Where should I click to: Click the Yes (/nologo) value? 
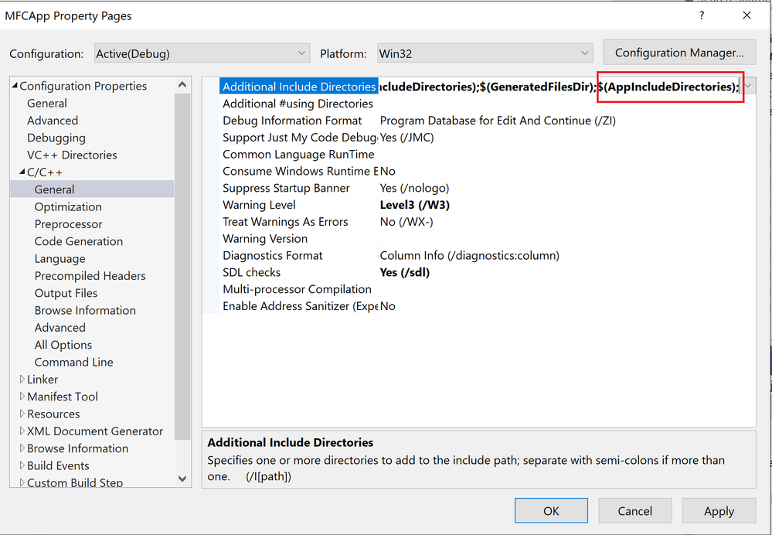pyautogui.click(x=414, y=188)
